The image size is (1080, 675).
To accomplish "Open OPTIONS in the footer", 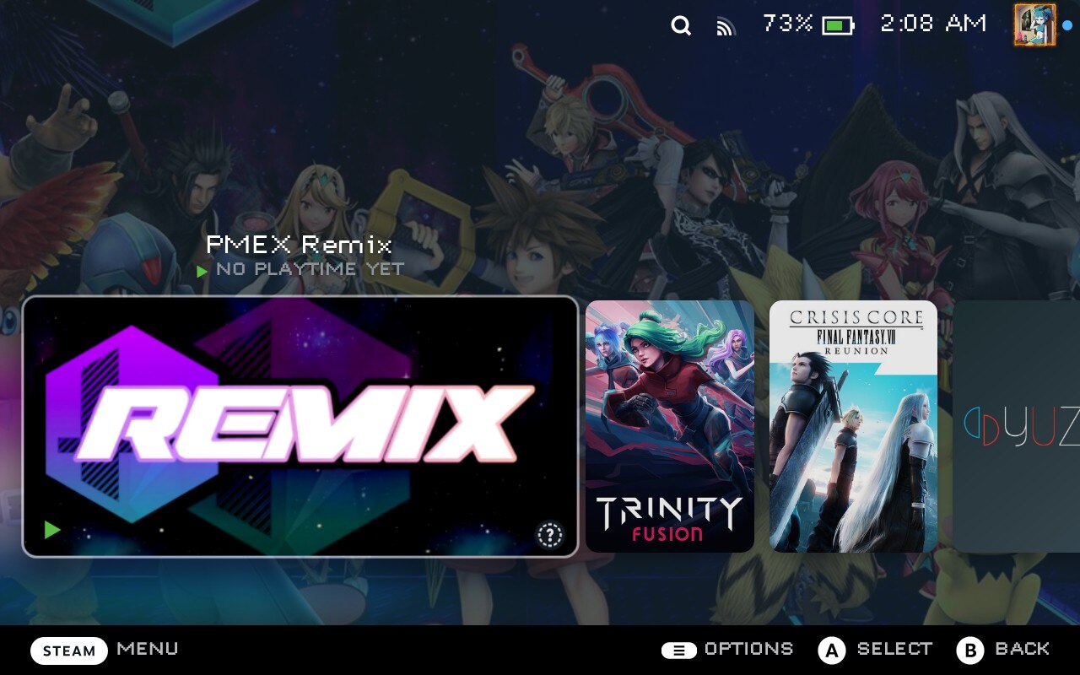I will (x=749, y=649).
